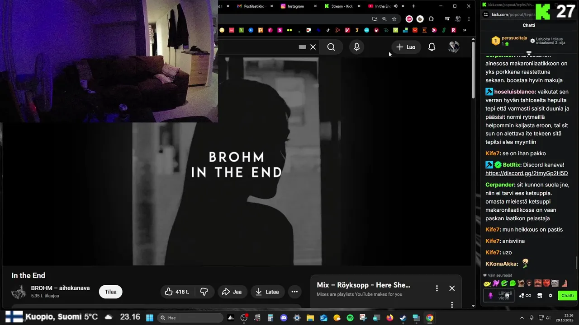This screenshot has height=325, width=579.
Task: Open the red R bookmark
Action: pos(453,30)
